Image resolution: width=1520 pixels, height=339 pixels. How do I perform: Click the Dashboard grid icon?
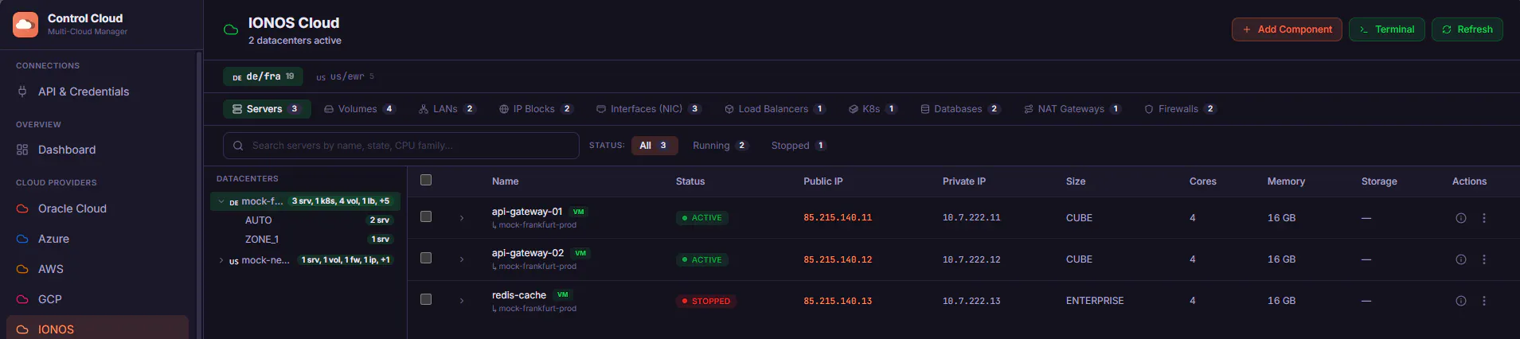(x=22, y=150)
